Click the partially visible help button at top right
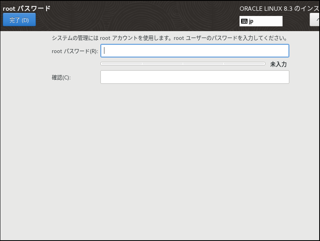This screenshot has width=320, height=241. tap(315, 20)
